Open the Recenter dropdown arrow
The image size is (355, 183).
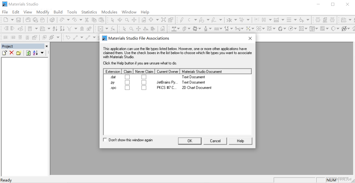(x=157, y=20)
